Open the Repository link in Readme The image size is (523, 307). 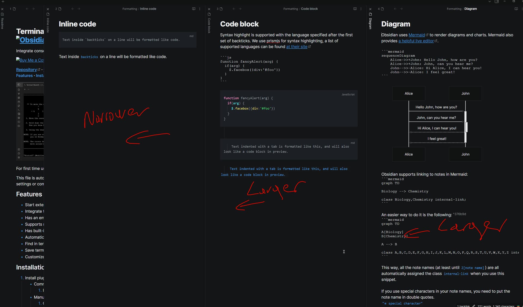click(26, 69)
